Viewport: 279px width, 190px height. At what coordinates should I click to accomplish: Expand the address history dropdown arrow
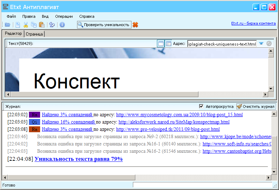[261, 43]
